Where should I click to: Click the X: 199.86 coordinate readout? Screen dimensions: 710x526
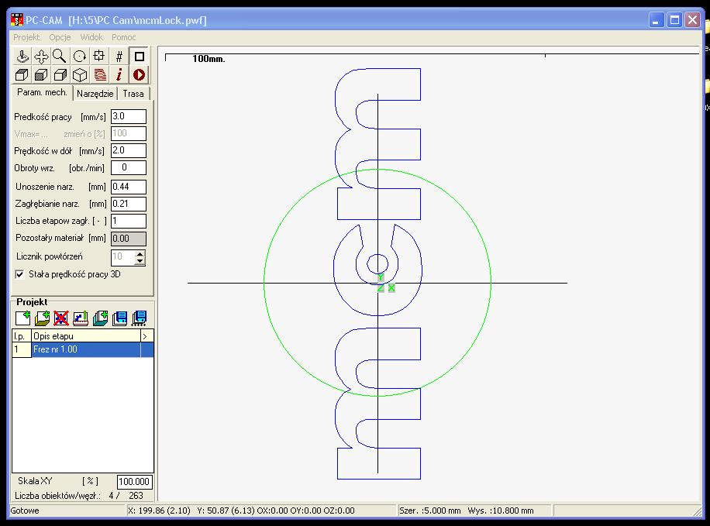coord(159,511)
